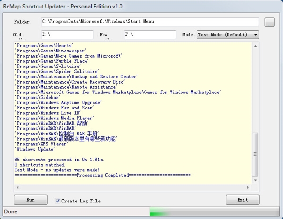Click 'Remote Assistance' log line
The height and width of the screenshot is (219, 283).
click(x=66, y=87)
